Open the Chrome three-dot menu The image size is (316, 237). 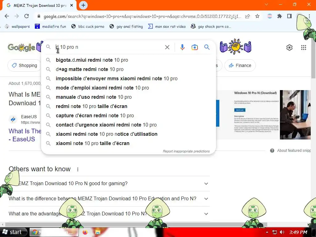coord(309,16)
